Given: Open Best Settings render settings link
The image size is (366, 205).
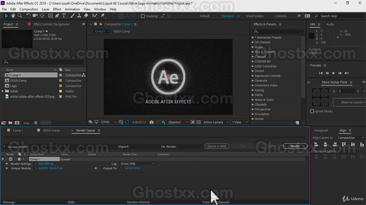Looking at the screenshot, I should [46, 164].
